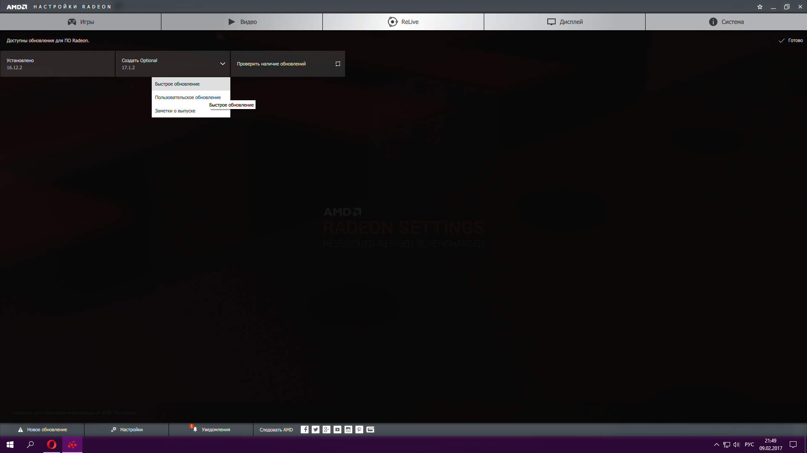Viewport: 807px width, 453px height.
Task: Open Настройки in bottom bar
Action: pyautogui.click(x=127, y=430)
